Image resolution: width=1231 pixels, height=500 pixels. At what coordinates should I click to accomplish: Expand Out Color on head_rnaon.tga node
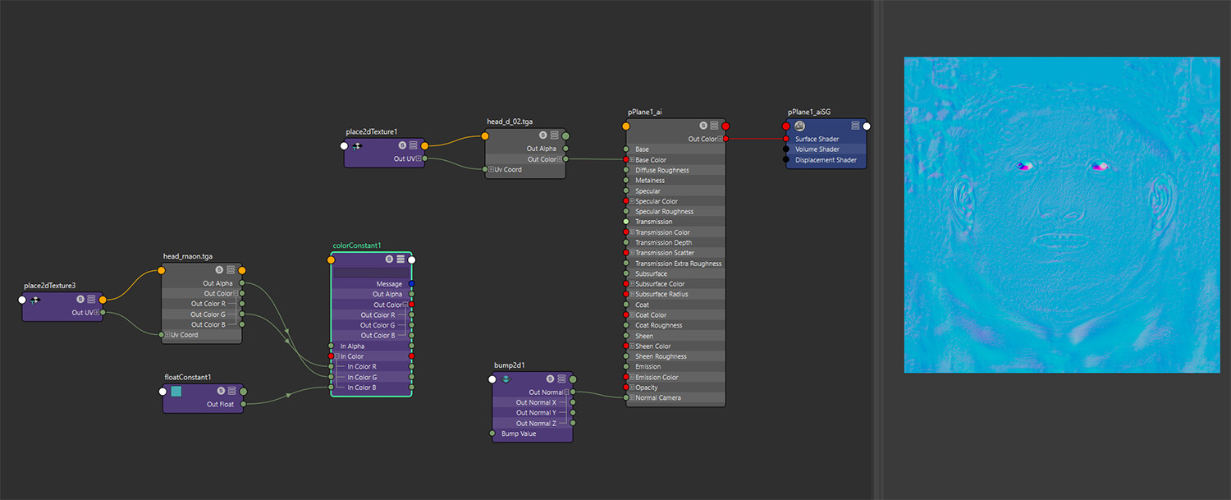pos(236,294)
